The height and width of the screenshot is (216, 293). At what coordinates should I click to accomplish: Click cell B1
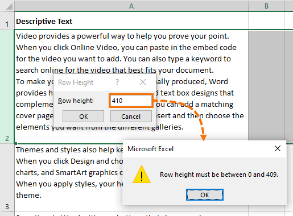266,21
